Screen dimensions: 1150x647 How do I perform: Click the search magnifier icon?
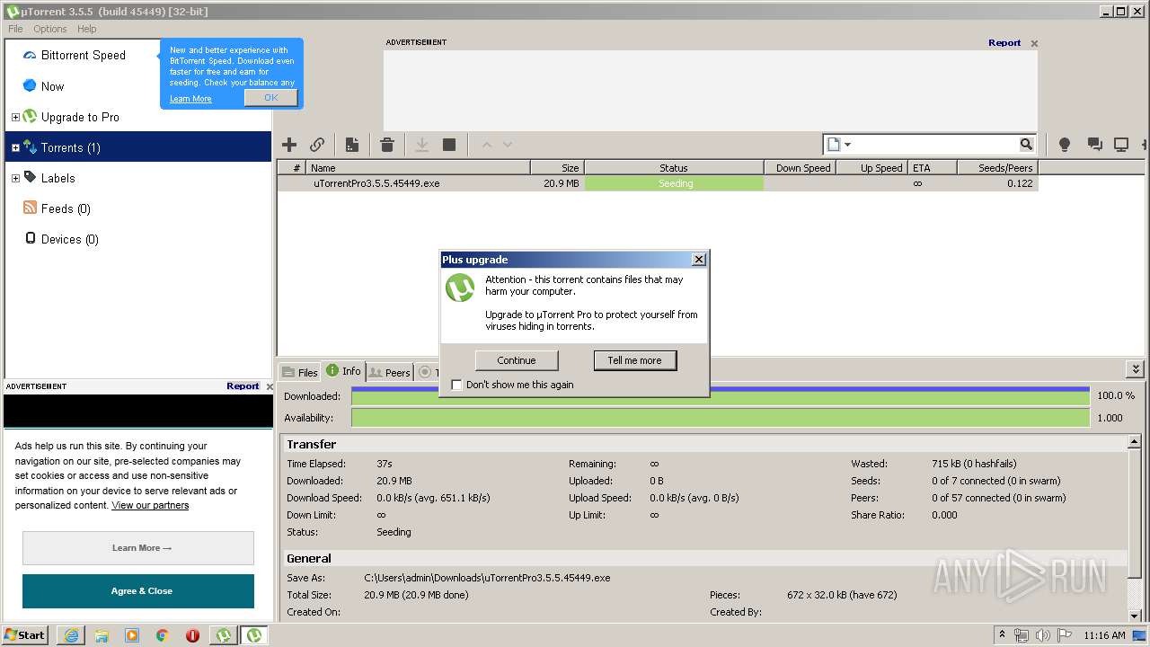(1026, 145)
